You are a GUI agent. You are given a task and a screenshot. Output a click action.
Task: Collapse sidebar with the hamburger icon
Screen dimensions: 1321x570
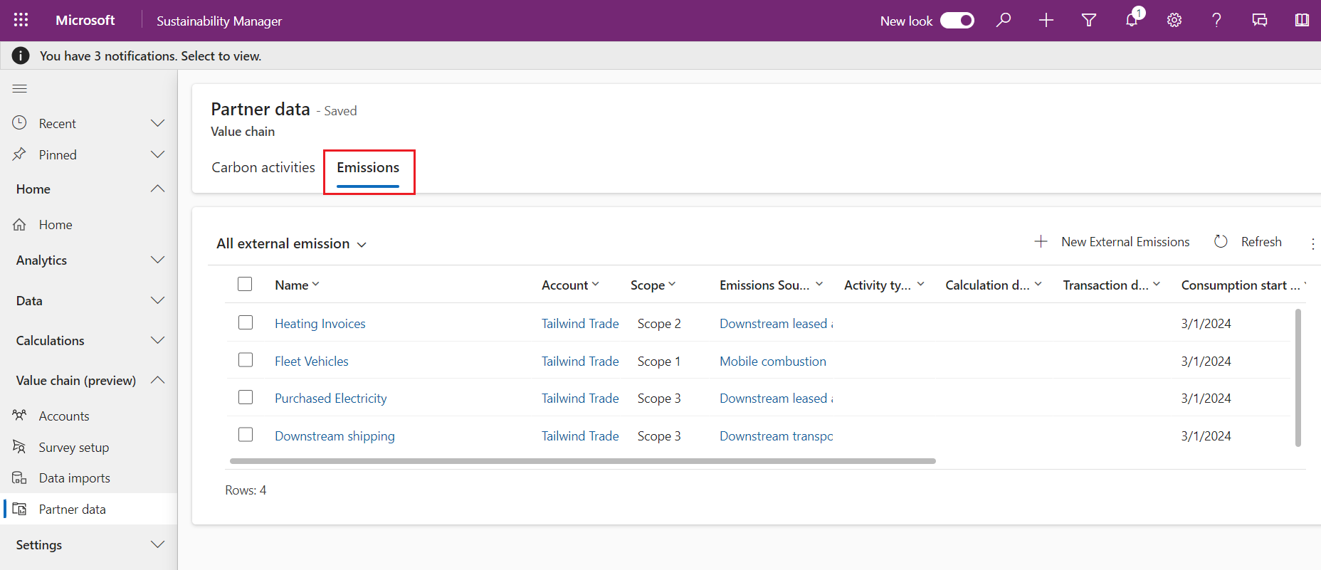pyautogui.click(x=20, y=88)
